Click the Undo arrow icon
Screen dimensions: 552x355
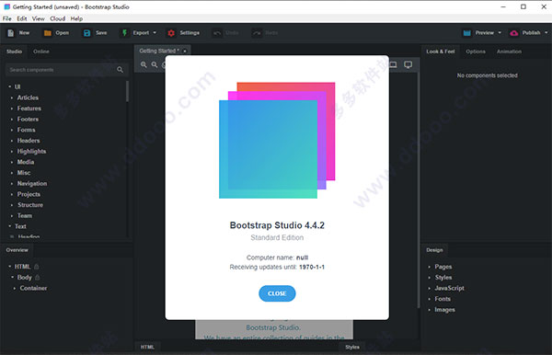(217, 33)
